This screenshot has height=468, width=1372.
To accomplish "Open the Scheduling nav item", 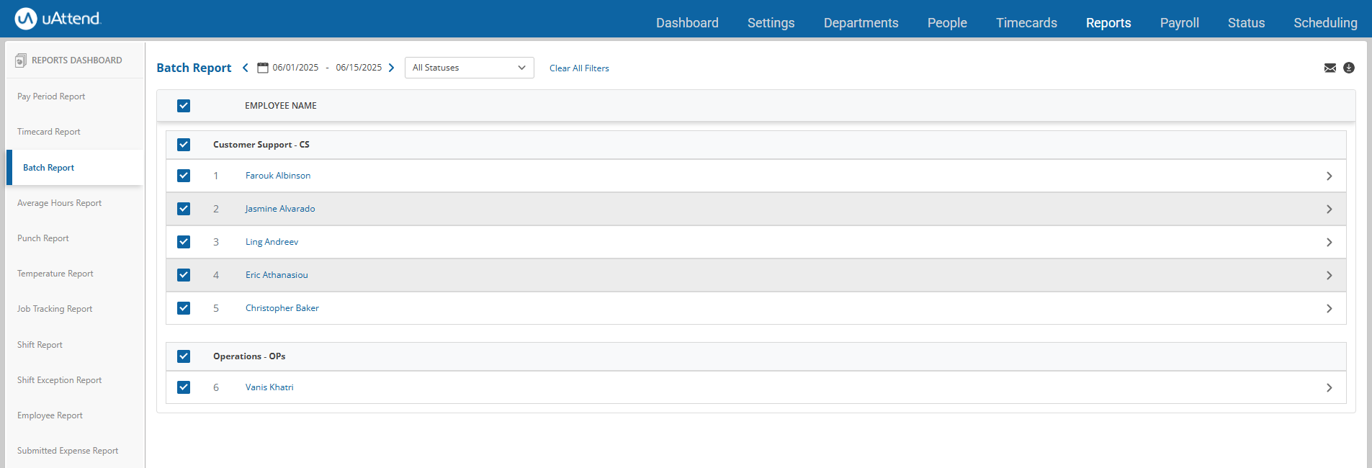I will tap(1325, 23).
